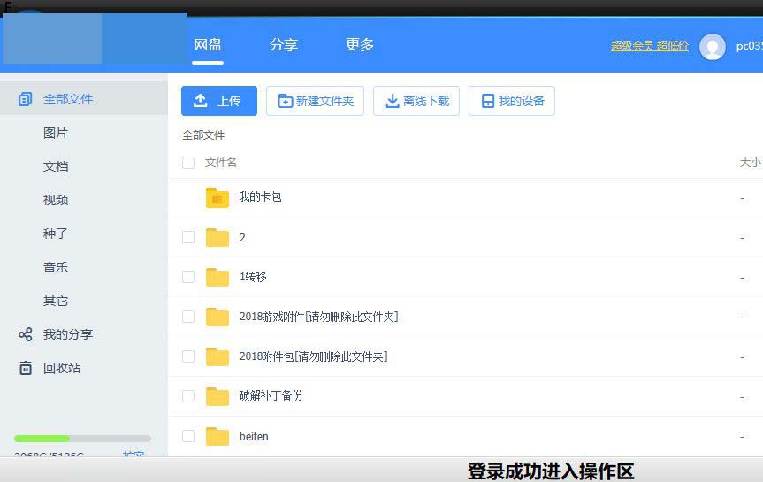Tick the select-all checkbox next to 文件名
This screenshot has height=482, width=763.
pyautogui.click(x=188, y=163)
